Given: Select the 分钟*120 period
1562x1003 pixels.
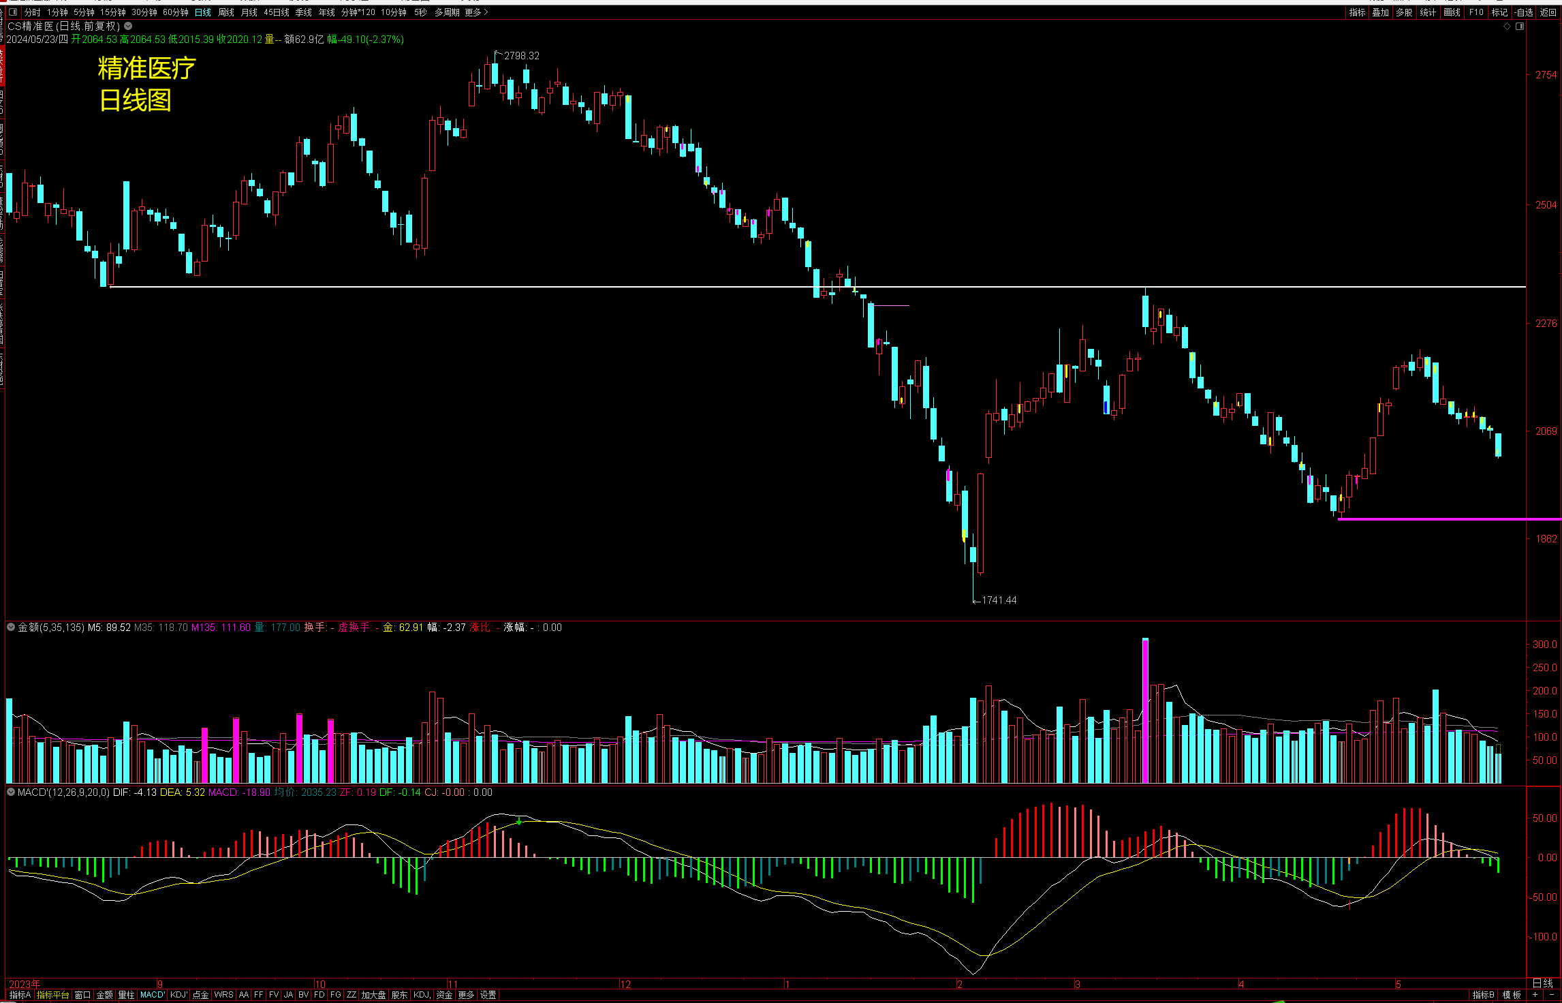Looking at the screenshot, I should click(x=358, y=12).
